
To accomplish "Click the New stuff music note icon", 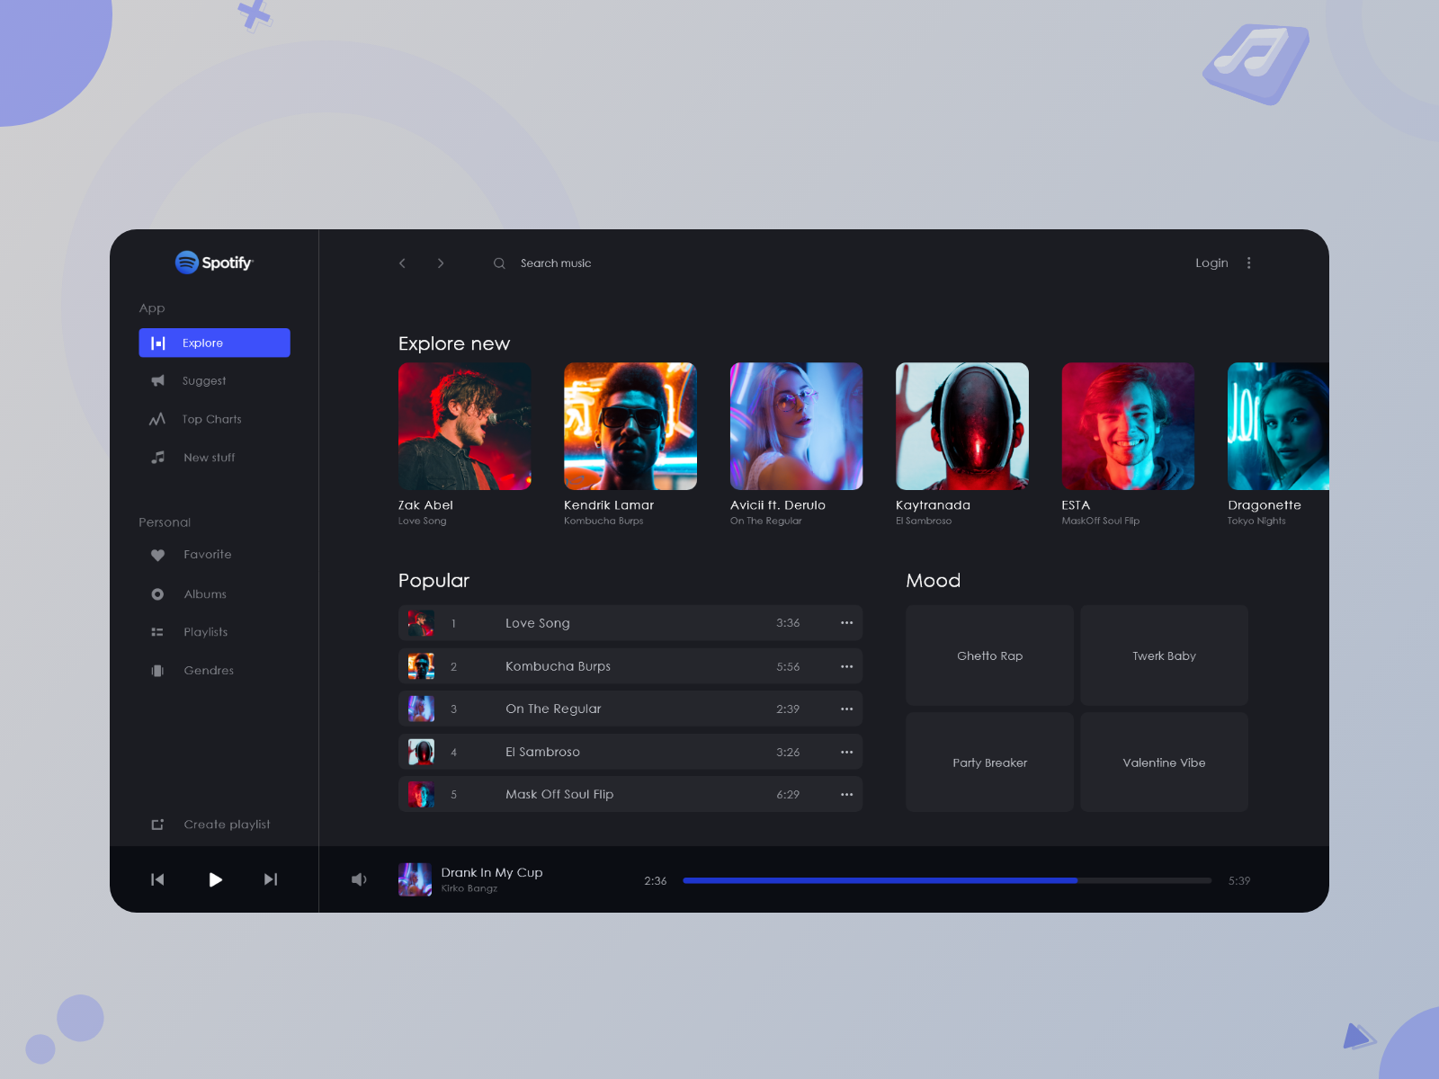I will click(158, 458).
